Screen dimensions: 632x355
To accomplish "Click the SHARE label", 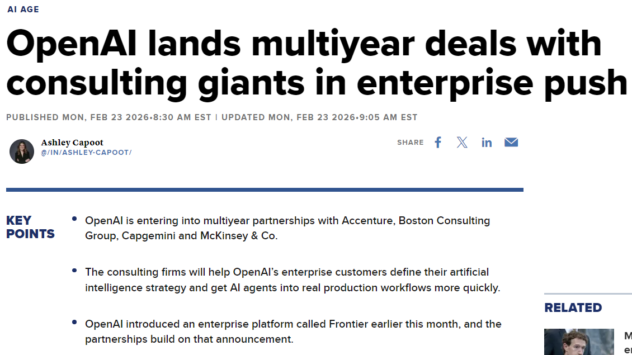I will (411, 143).
